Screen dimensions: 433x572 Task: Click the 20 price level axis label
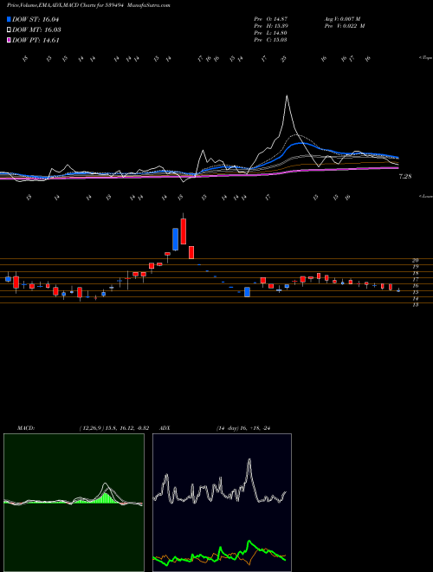(x=415, y=261)
